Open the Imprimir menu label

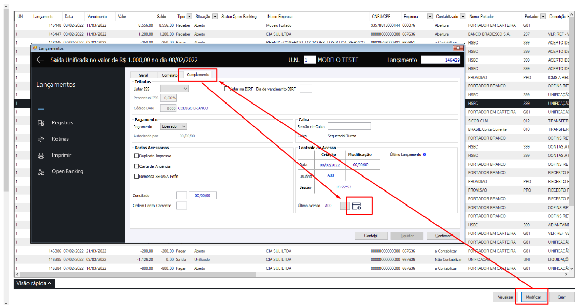61,155
